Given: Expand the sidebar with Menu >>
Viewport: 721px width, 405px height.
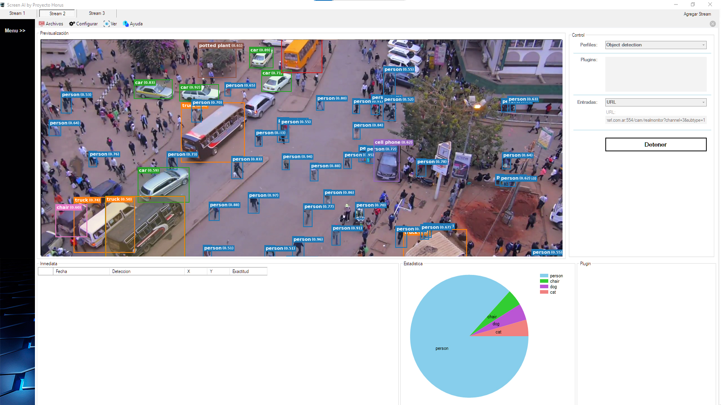Looking at the screenshot, I should click(x=15, y=31).
